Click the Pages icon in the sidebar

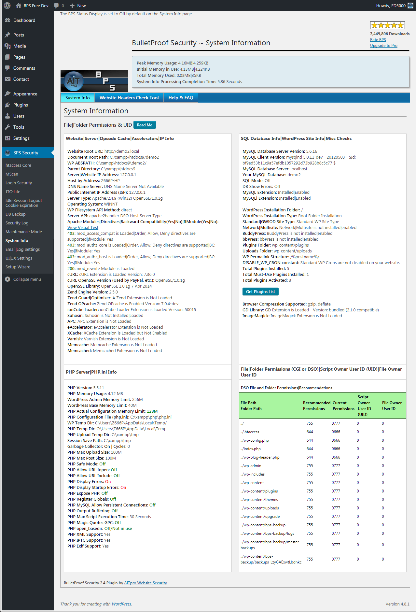[x=7, y=57]
